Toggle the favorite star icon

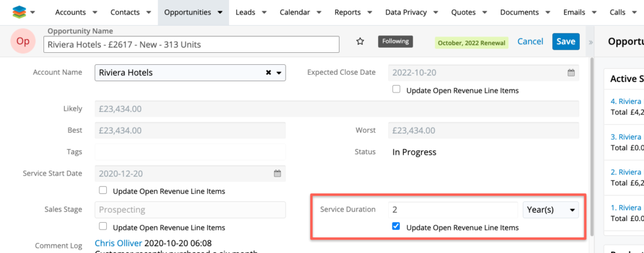(360, 41)
